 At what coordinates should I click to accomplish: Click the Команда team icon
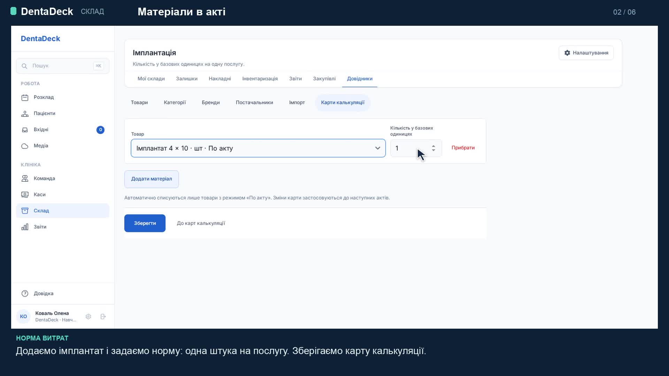pyautogui.click(x=25, y=179)
